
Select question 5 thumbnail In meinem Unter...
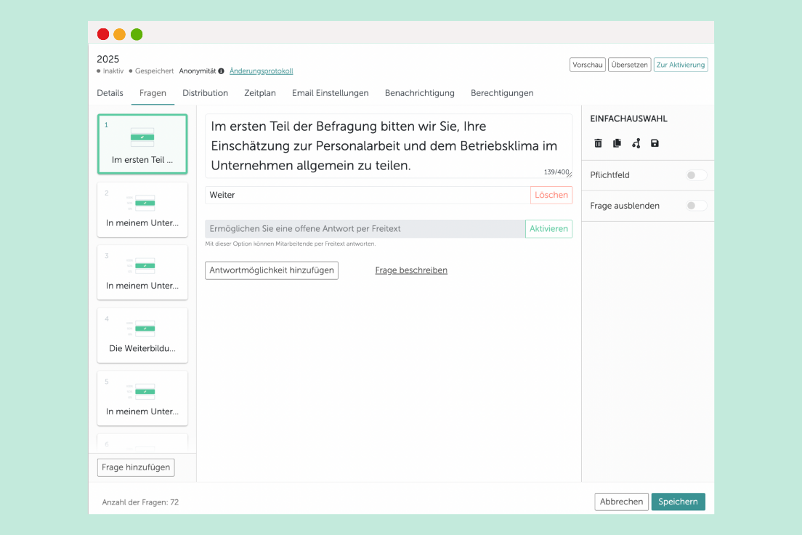[142, 398]
